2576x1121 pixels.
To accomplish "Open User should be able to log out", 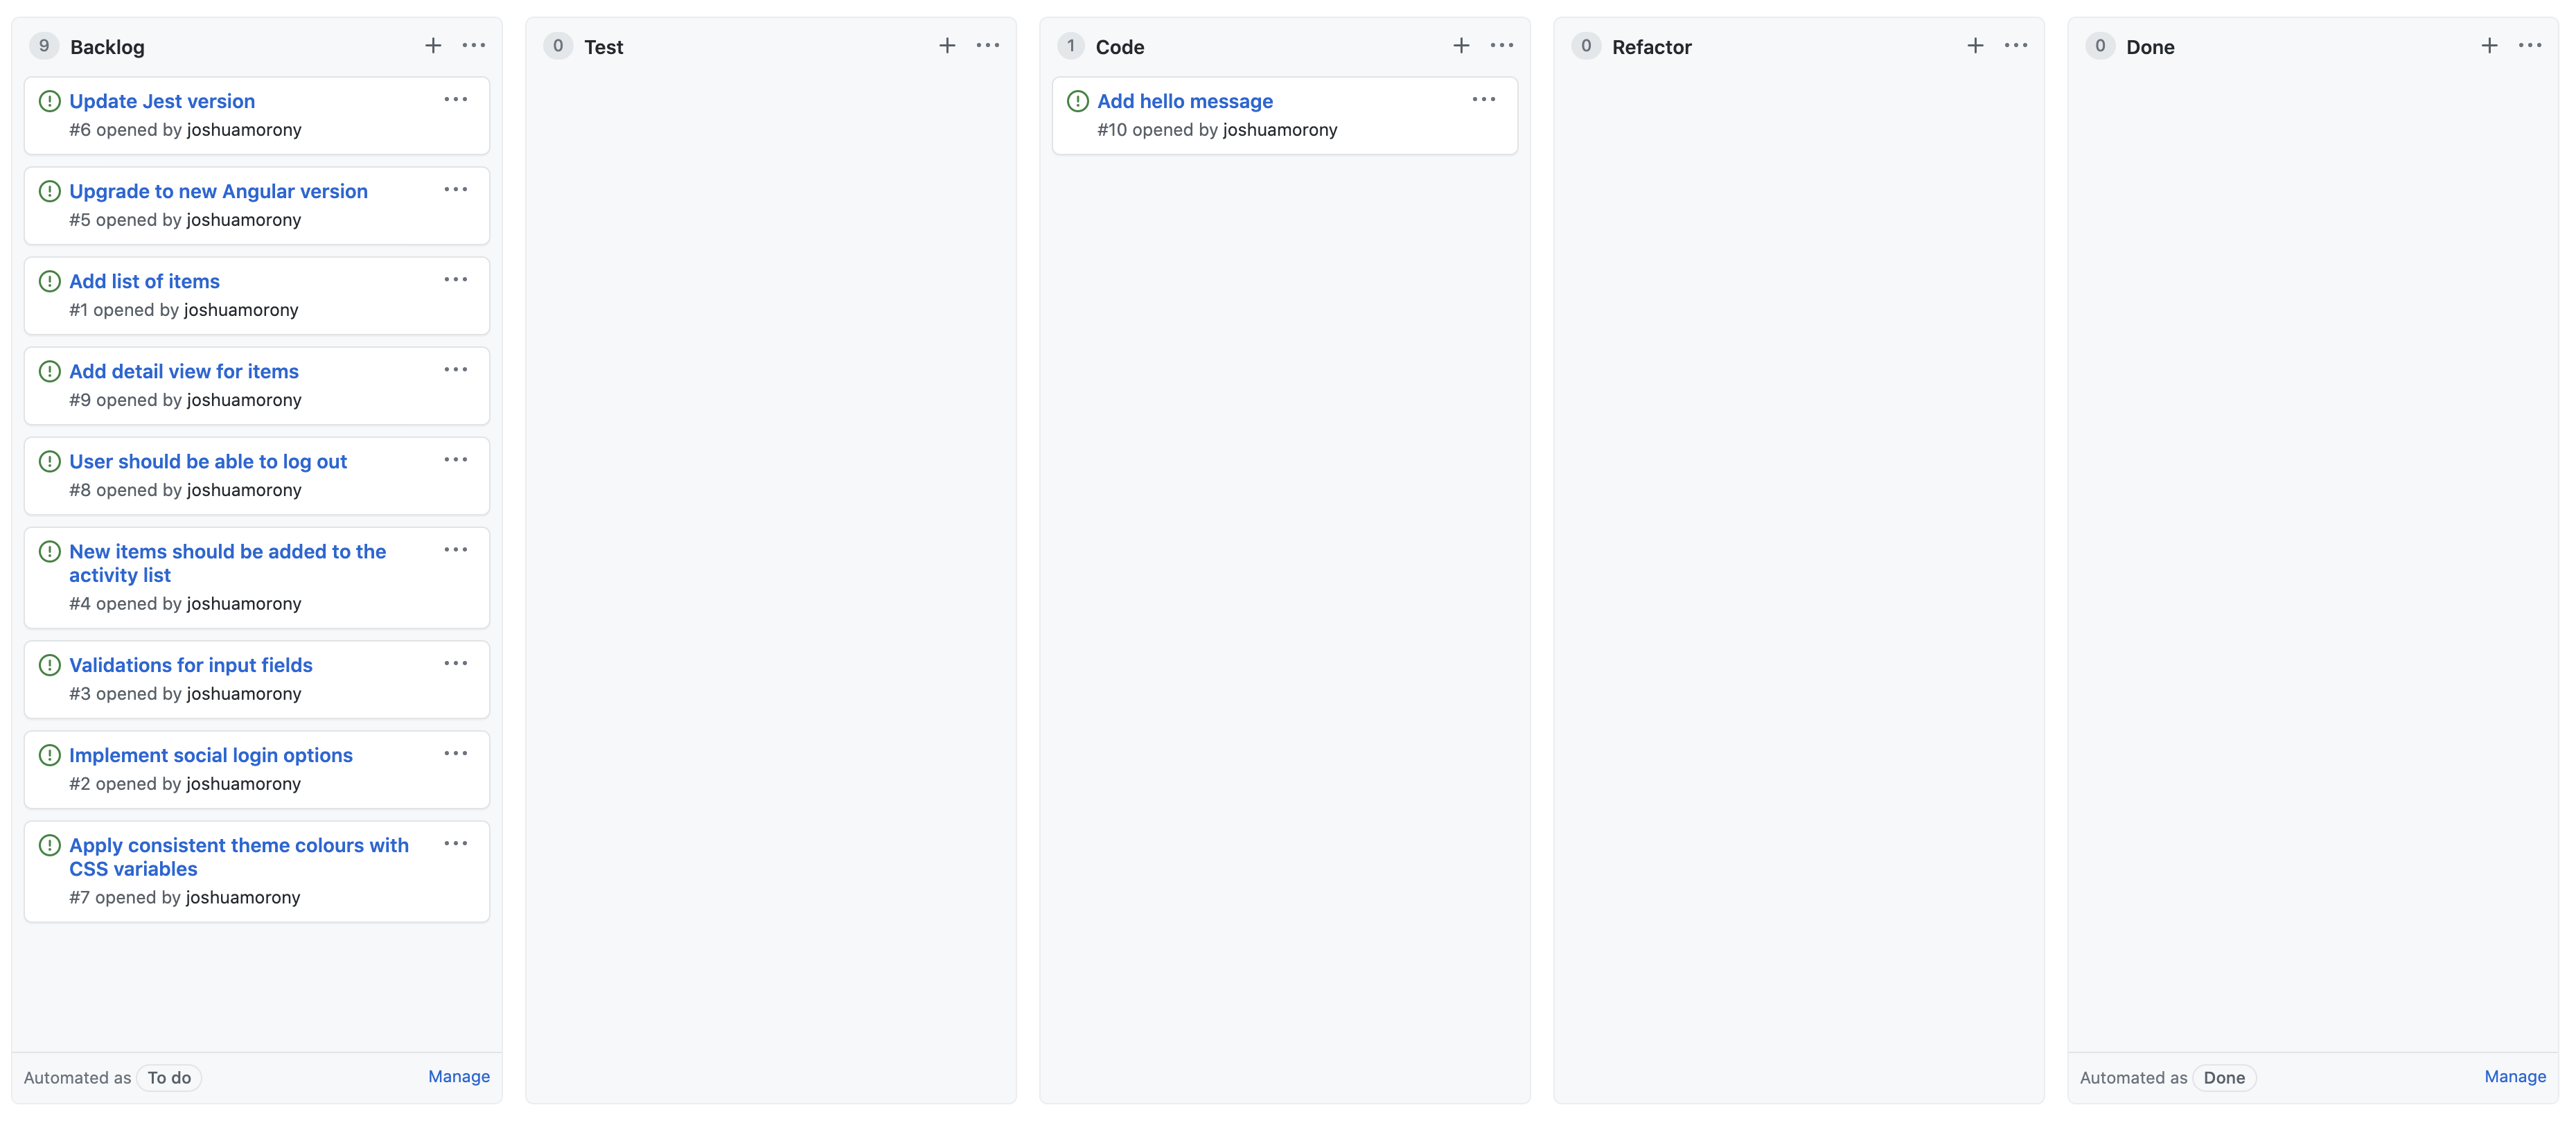I will 208,461.
